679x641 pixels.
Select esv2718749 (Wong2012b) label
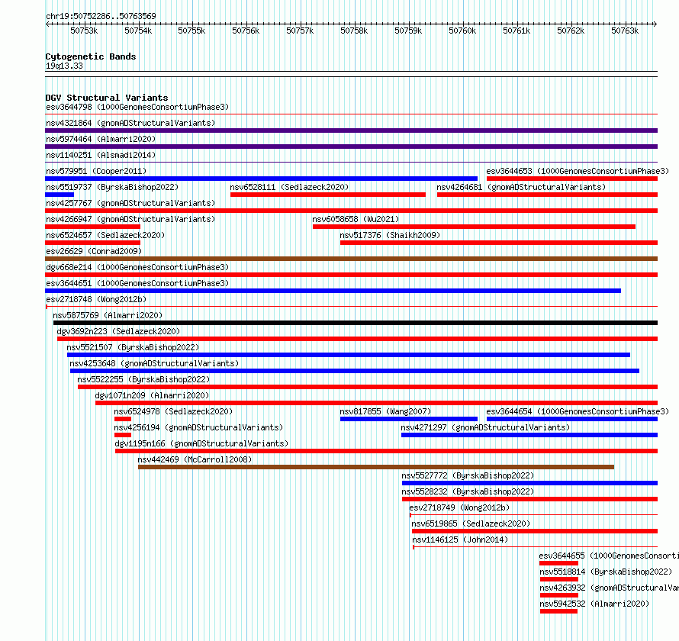459,507
